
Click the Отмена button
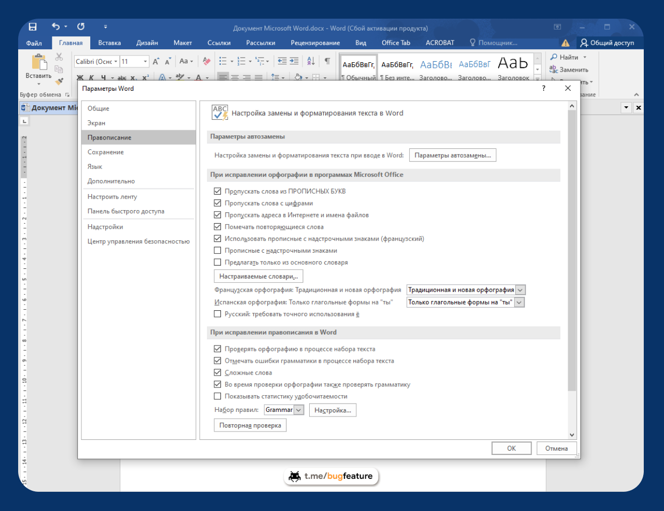pyautogui.click(x=557, y=448)
